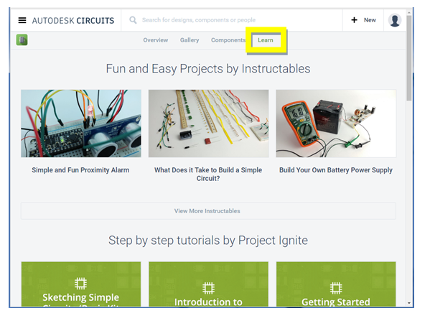Viewport: 430px width, 321px height.
Task: Click chip icon on Introduction to card
Action: pos(208,288)
